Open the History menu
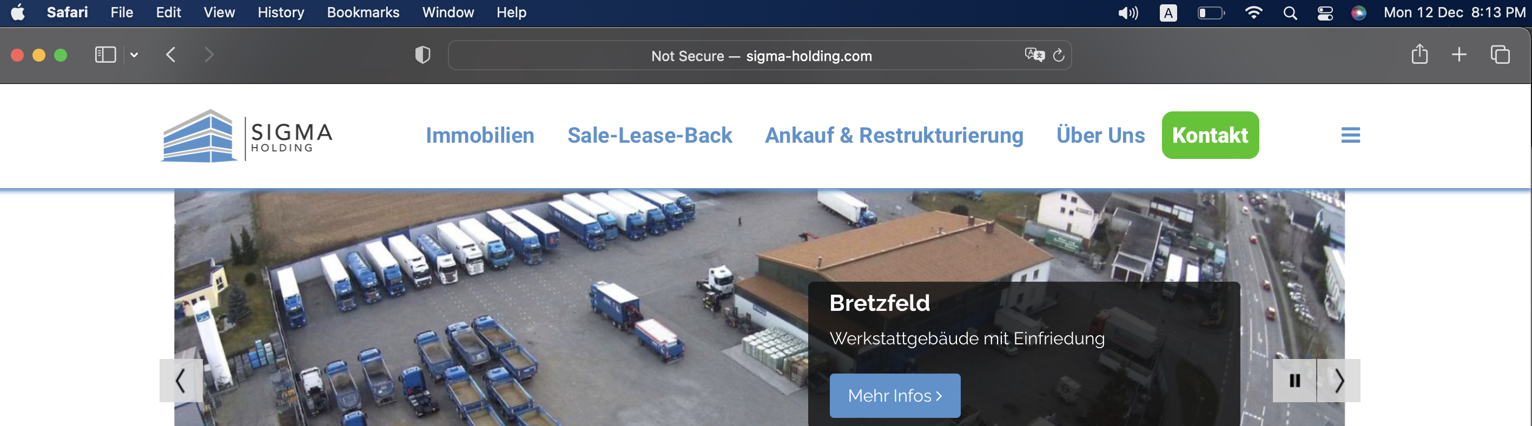This screenshot has width=1532, height=426. point(281,12)
